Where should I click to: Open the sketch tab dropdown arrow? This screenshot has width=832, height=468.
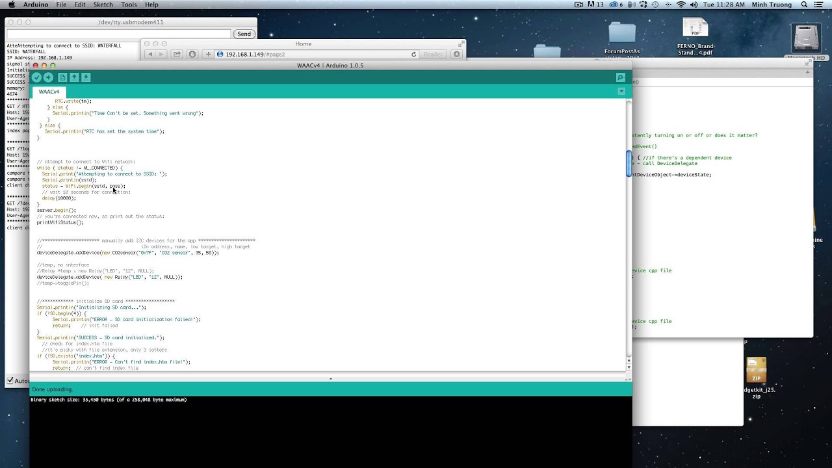click(x=621, y=91)
